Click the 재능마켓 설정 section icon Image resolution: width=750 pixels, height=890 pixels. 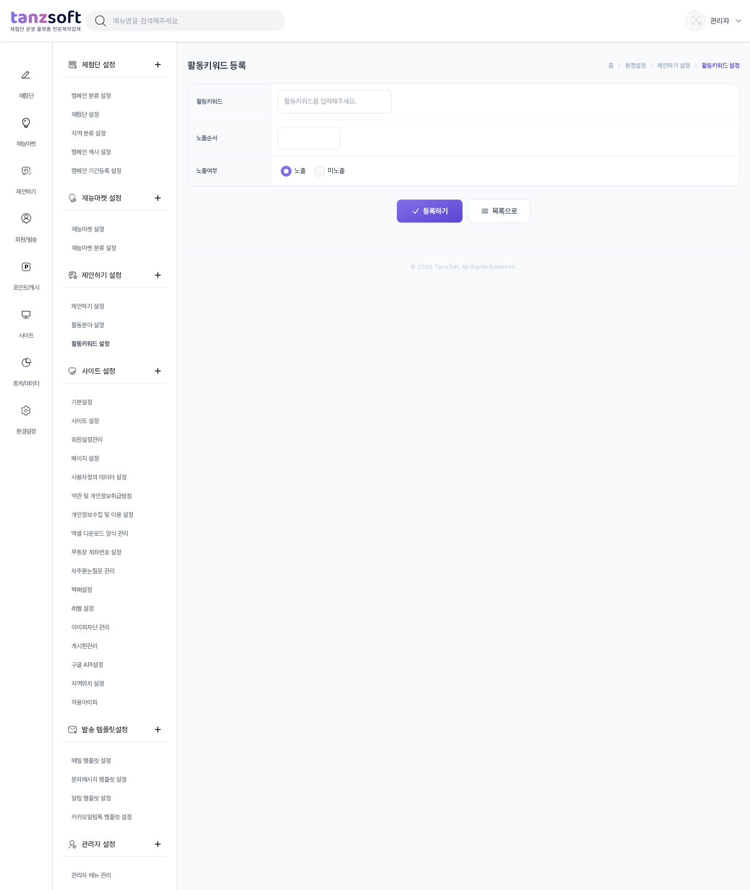point(72,198)
